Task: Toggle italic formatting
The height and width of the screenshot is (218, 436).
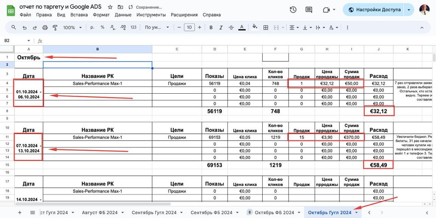Action: tap(221, 27)
